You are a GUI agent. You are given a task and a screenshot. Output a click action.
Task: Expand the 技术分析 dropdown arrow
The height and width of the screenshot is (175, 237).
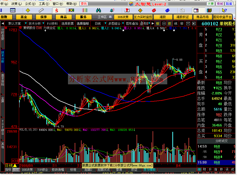point(43,24)
